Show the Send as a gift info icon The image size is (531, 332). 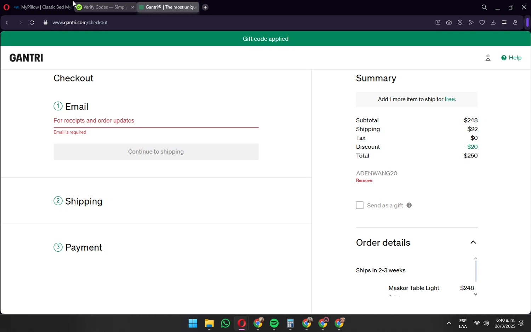pyautogui.click(x=409, y=205)
